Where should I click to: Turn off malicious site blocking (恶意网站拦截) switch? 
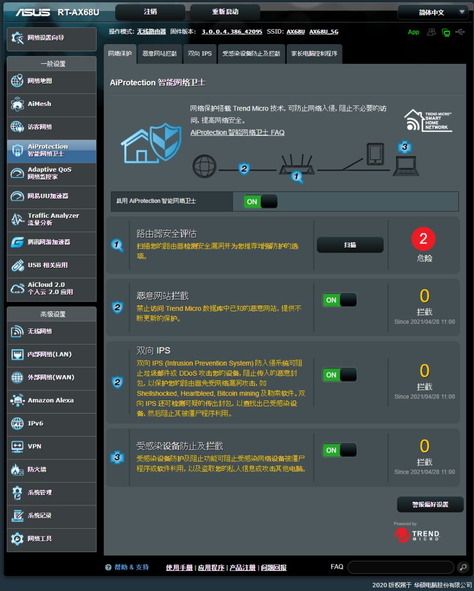tap(340, 300)
